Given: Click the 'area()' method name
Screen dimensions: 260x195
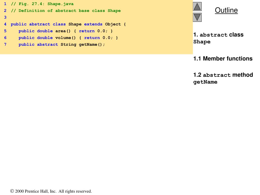Looking at the screenshot, I should click(63, 31).
